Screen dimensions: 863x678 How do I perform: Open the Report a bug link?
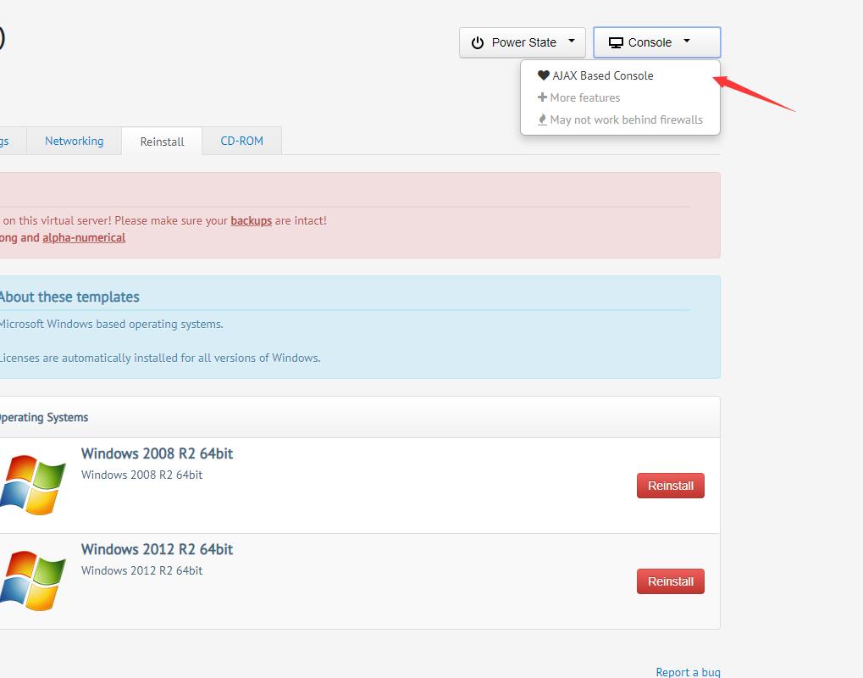688,671
